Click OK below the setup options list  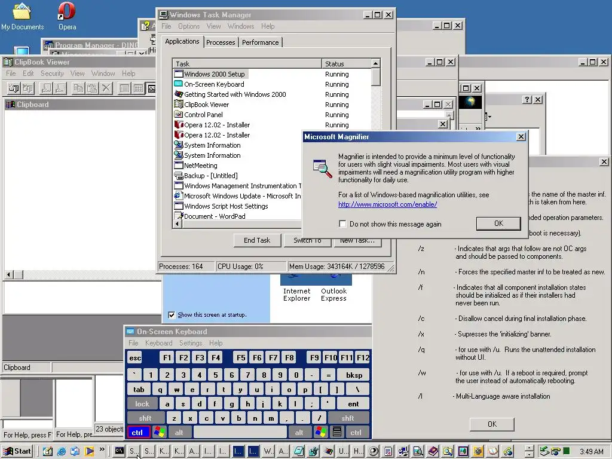tap(492, 424)
